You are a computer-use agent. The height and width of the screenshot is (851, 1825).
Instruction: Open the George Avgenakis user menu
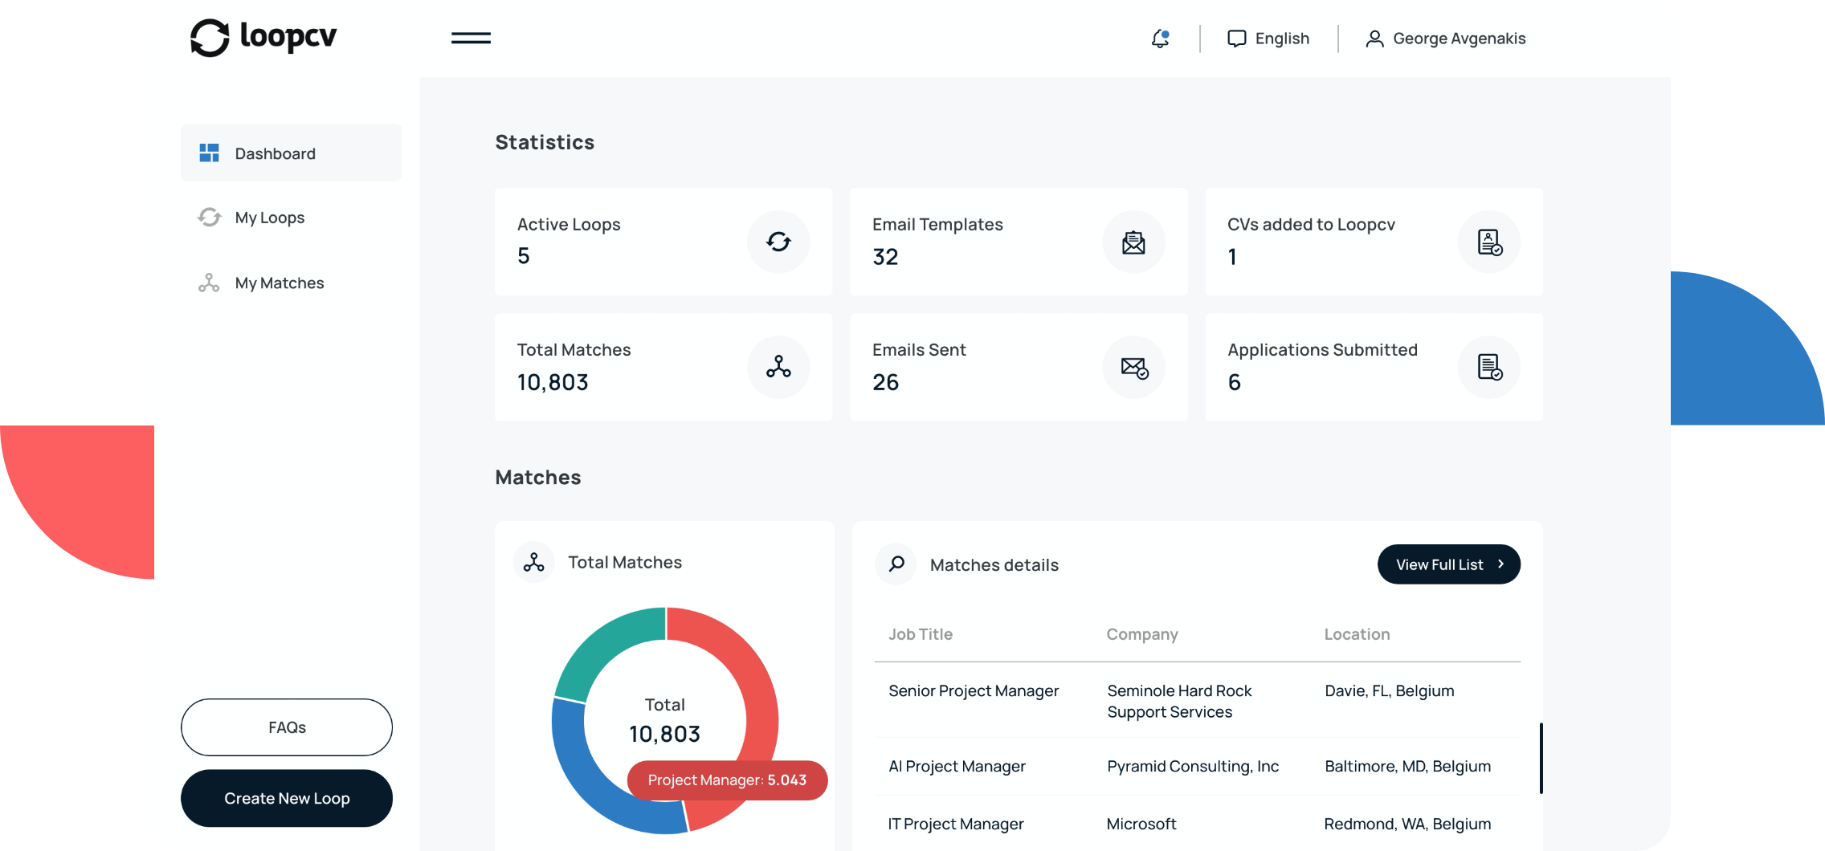coord(1445,39)
